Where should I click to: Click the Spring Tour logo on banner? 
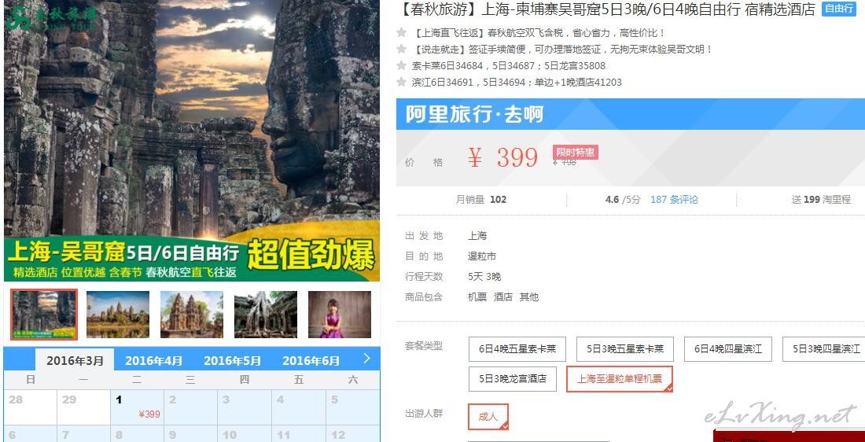[x=53, y=17]
